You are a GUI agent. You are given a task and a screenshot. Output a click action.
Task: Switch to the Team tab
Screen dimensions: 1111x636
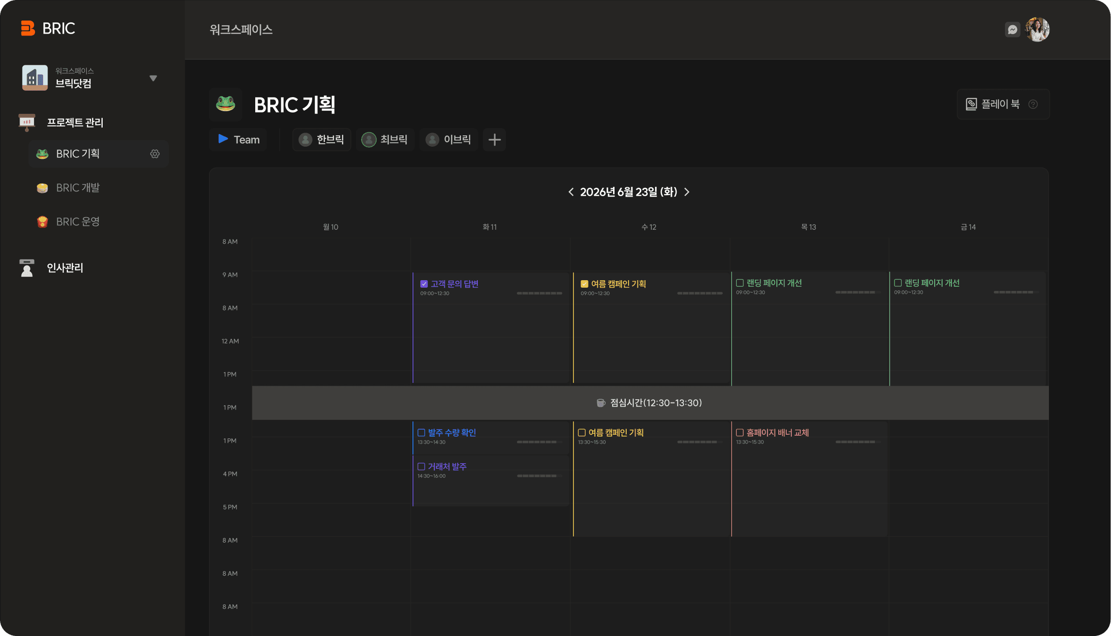tap(238, 139)
